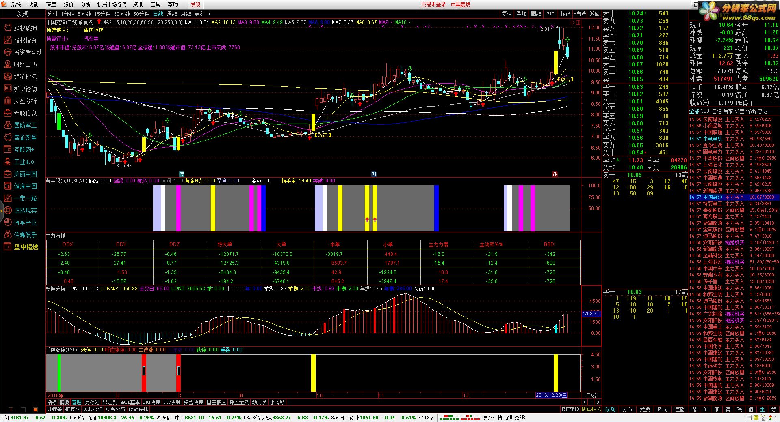Open 汽车产业 sidebar item

pyautogui.click(x=21, y=223)
